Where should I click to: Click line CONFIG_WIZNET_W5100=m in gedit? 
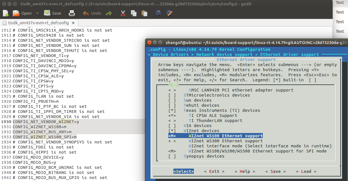(40, 127)
